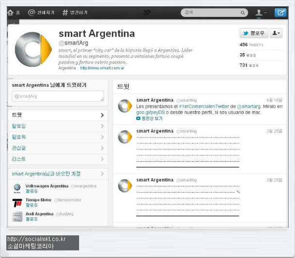View the 35 following count
This screenshot has height=258, width=295.
coord(247,55)
